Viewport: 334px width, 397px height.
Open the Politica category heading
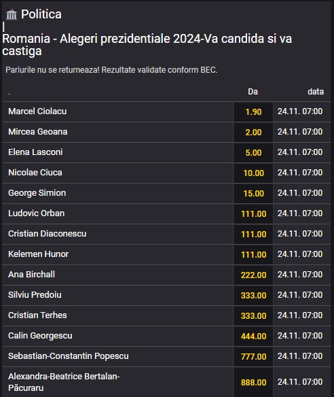click(41, 14)
